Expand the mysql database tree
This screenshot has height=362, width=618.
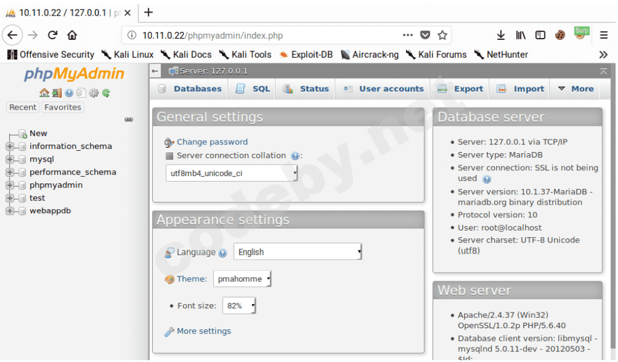point(10,159)
